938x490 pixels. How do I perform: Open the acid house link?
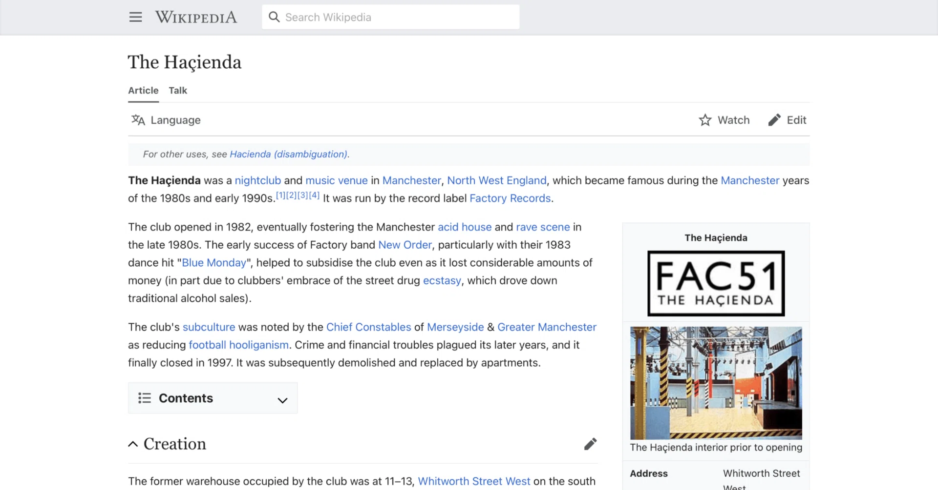tap(465, 227)
